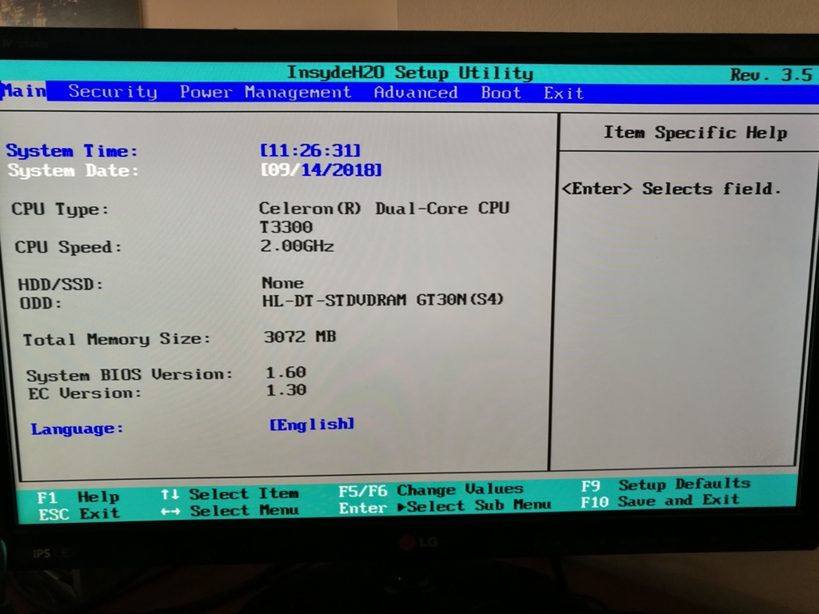819x614 pixels.
Task: Click the System BIOS Version label
Action: pos(130,375)
